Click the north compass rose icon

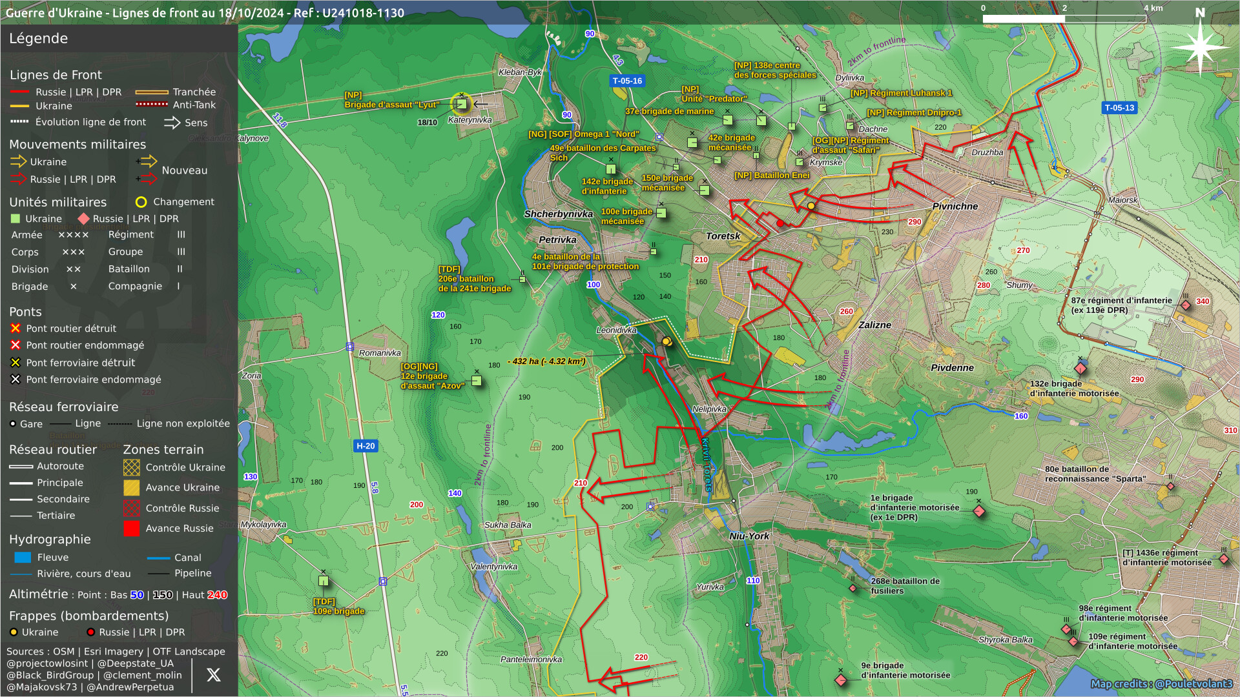(1199, 46)
